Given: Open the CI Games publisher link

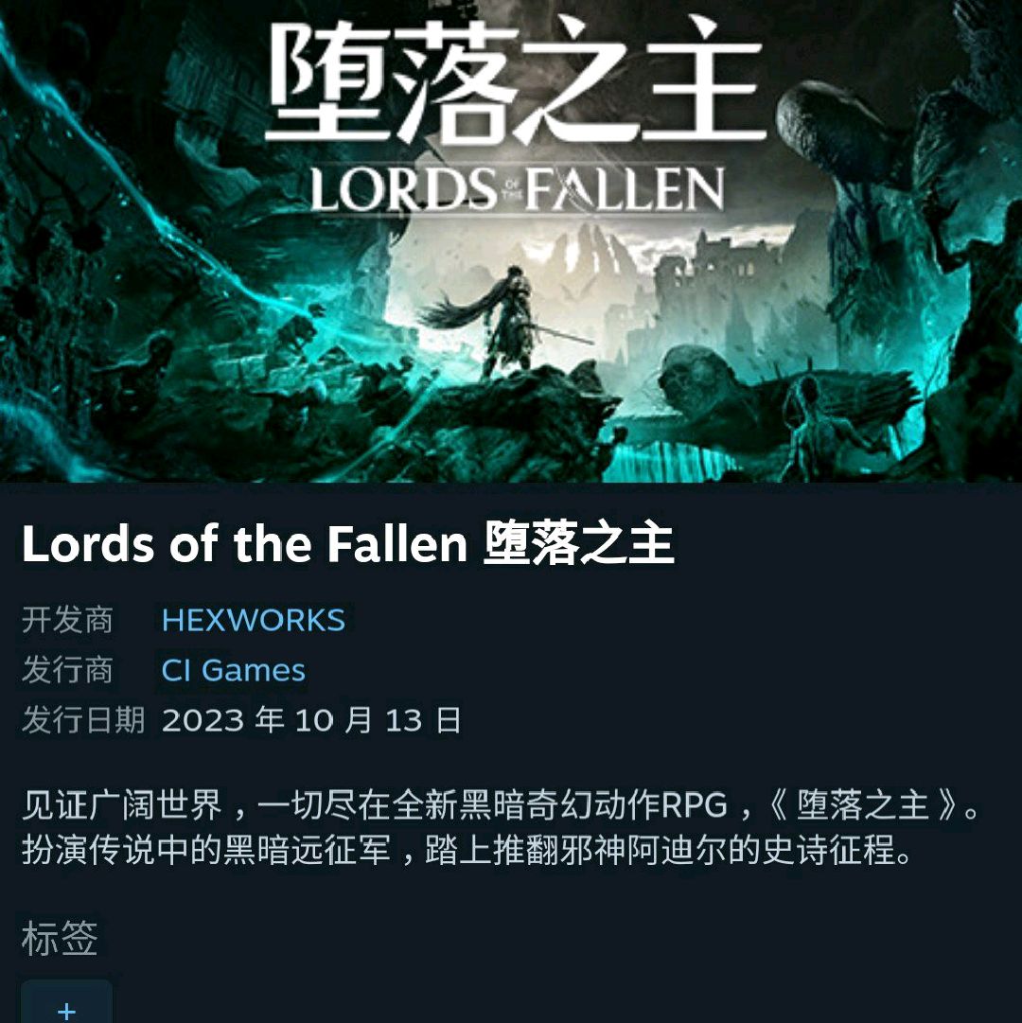Looking at the screenshot, I should coord(233,670).
